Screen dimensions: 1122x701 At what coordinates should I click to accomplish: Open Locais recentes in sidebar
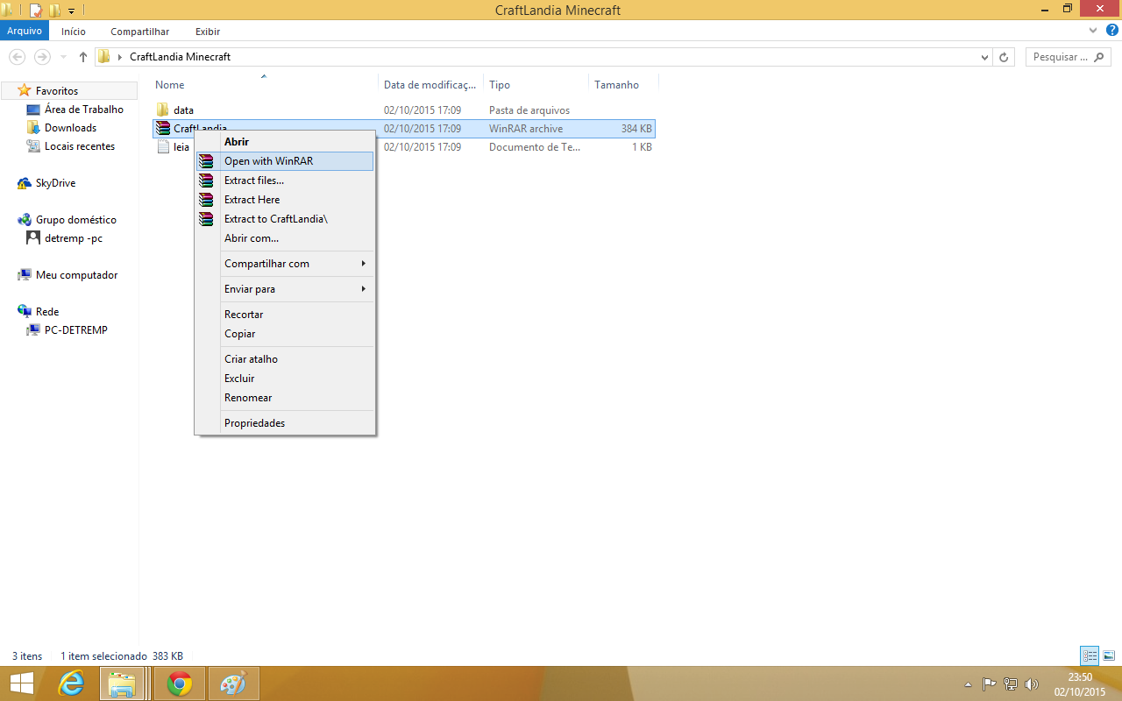(x=80, y=146)
